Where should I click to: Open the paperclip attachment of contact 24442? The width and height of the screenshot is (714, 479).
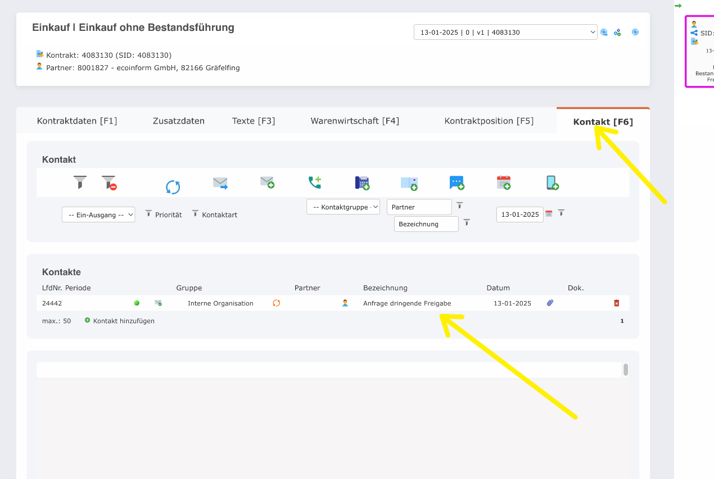pos(549,303)
